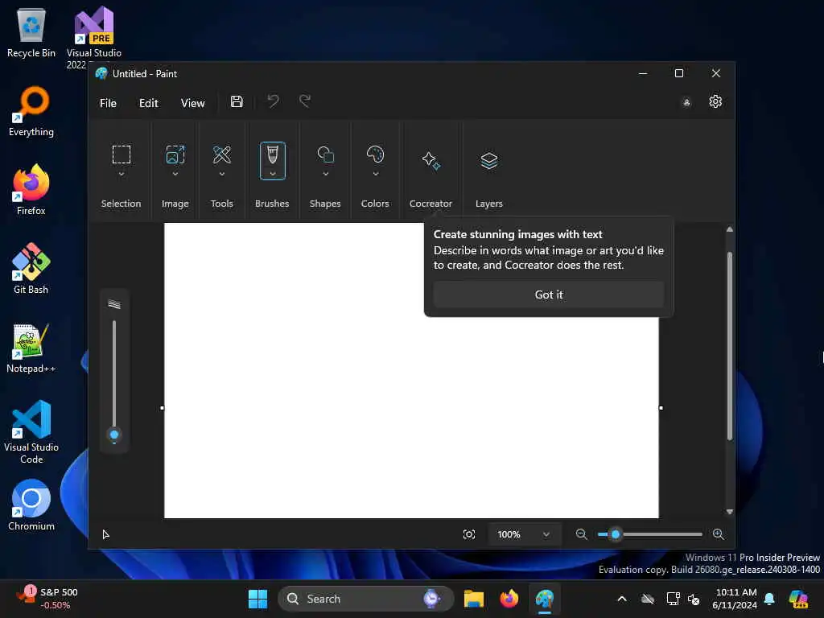
Task: Open Git Bash desktop shortcut
Action: click(31, 269)
